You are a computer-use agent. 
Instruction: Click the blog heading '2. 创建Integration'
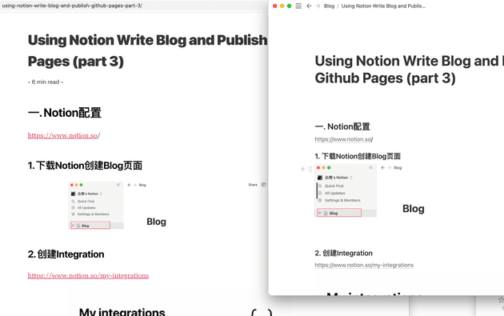tap(66, 254)
